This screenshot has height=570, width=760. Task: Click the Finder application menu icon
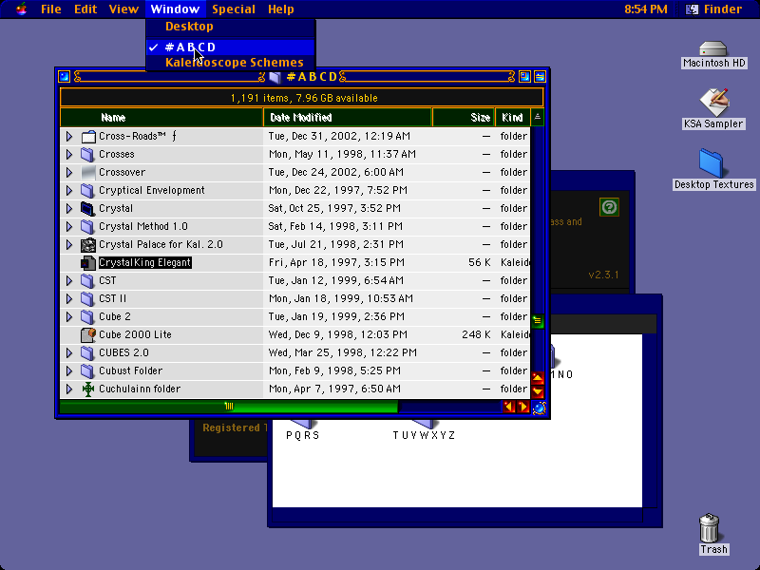pyautogui.click(x=692, y=9)
